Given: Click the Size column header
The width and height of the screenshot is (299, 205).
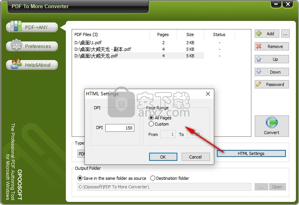Looking at the screenshot, I should [x=190, y=34].
